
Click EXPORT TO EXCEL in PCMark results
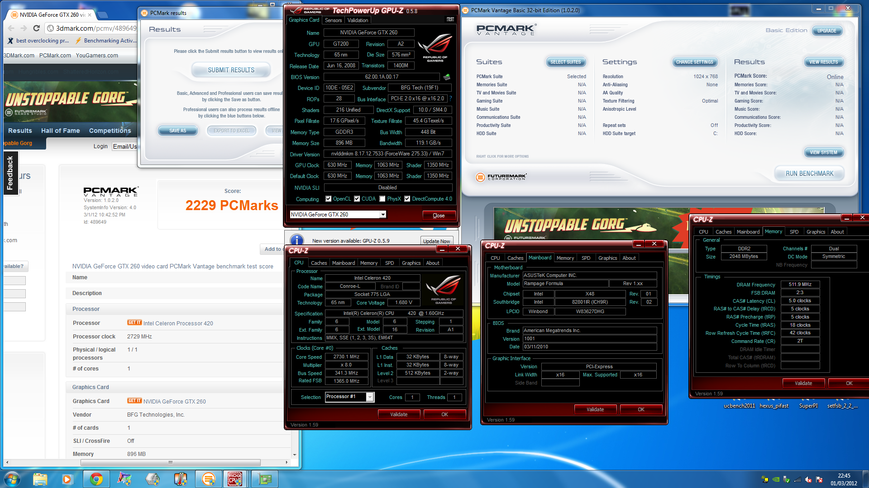tap(231, 131)
